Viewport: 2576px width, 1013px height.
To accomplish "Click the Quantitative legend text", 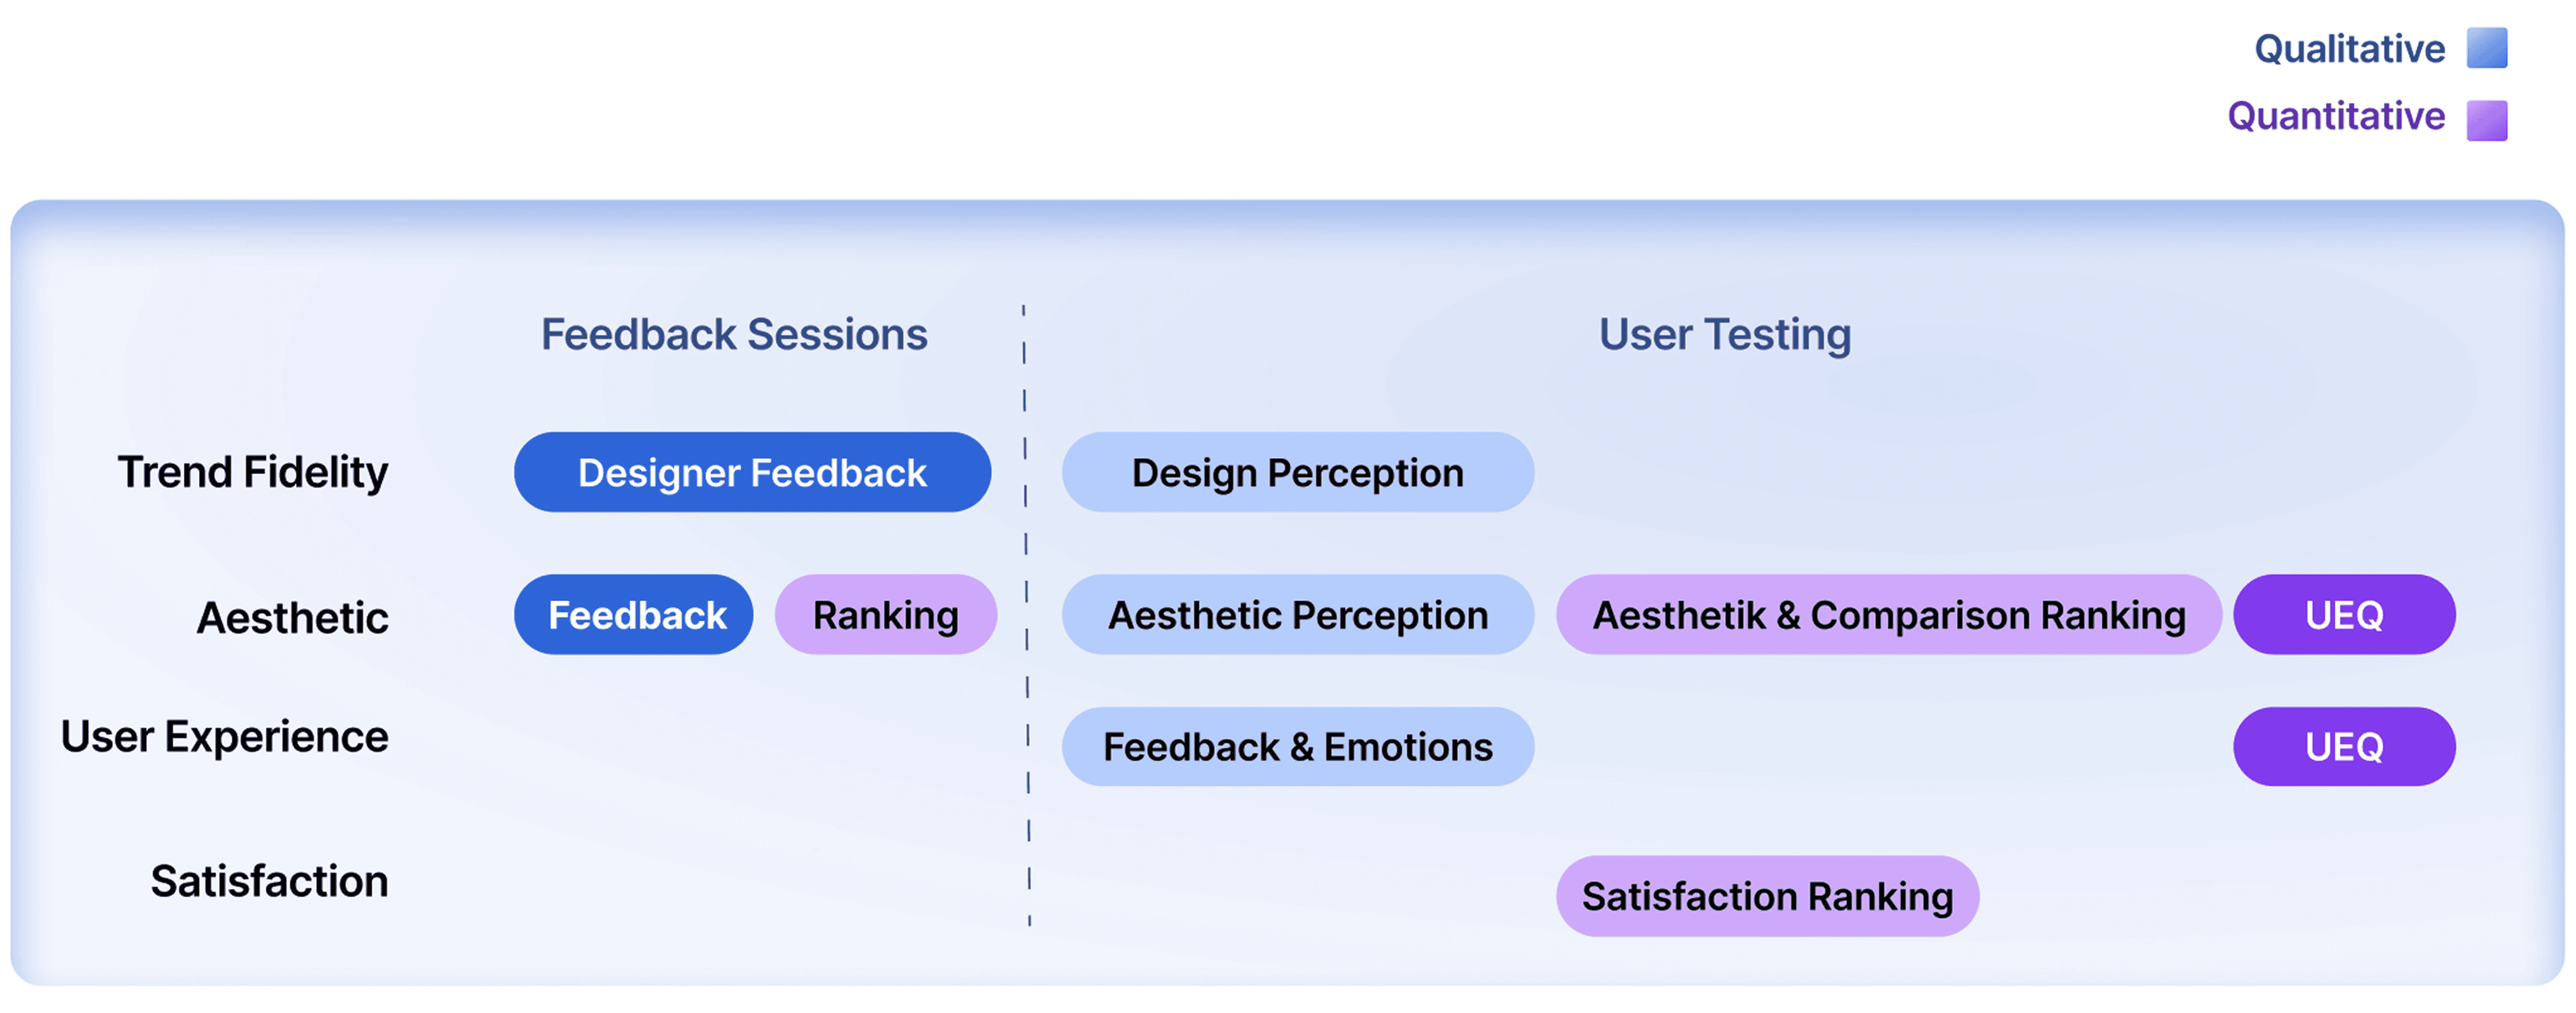I will point(2335,116).
